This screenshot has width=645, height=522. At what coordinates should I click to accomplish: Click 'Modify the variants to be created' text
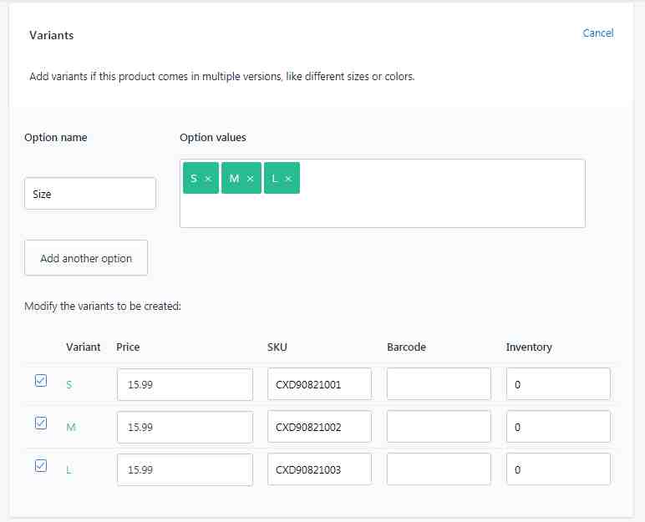103,306
